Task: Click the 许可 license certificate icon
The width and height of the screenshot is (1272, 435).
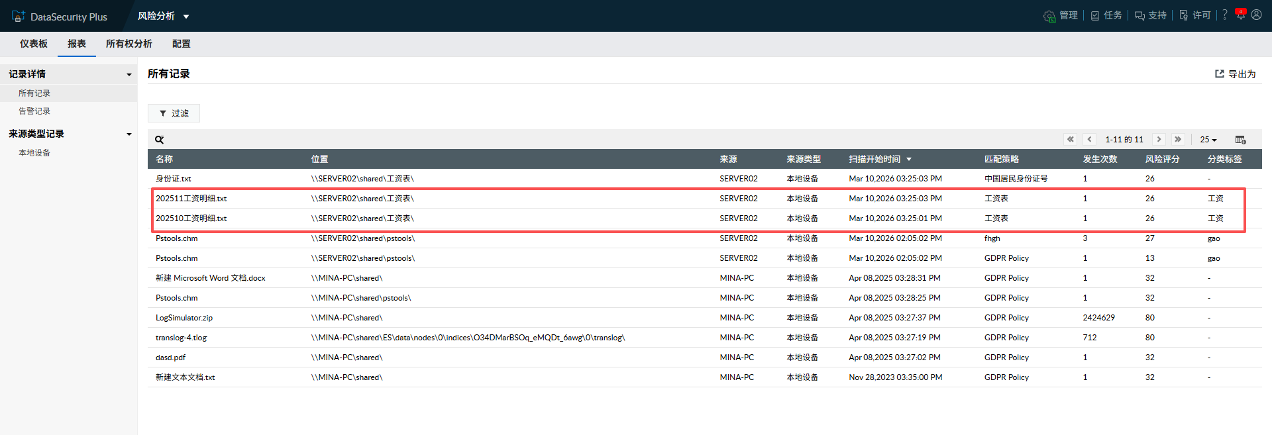Action: click(1184, 16)
